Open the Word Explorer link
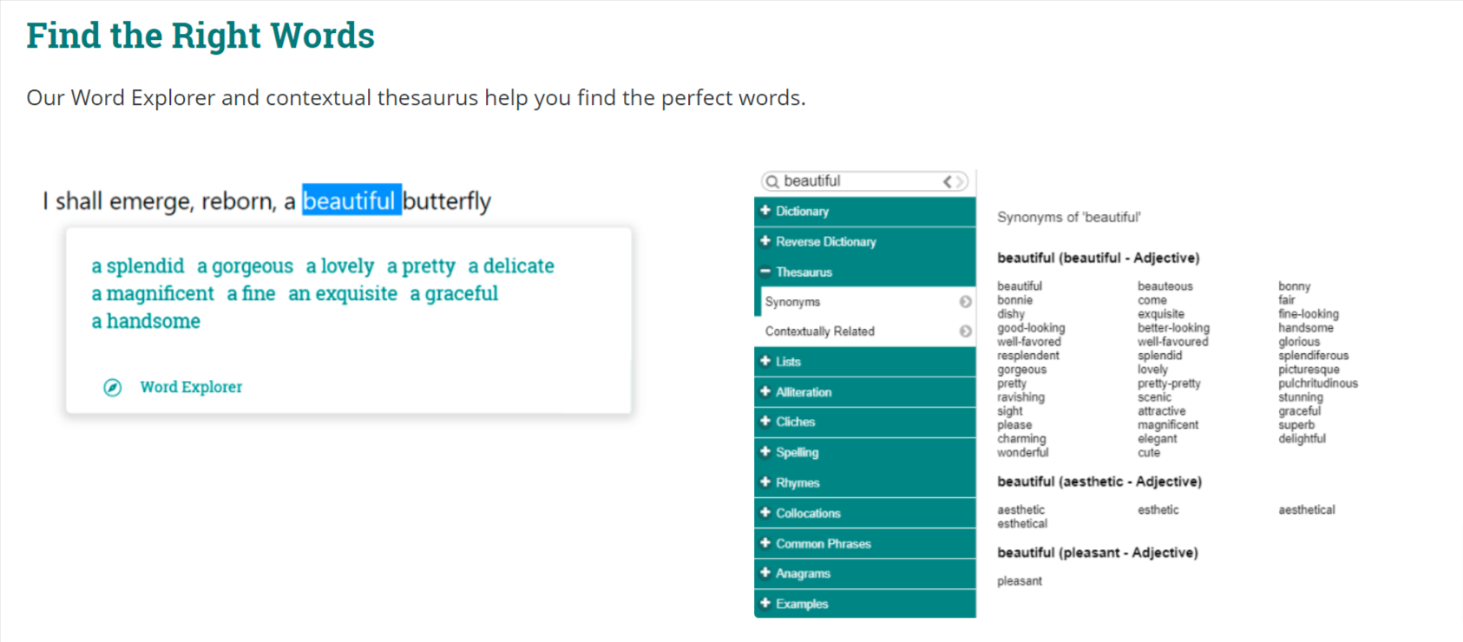 point(191,387)
